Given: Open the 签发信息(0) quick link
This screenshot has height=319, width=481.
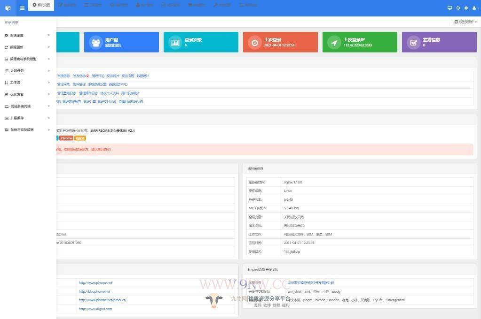Looking at the screenshot, I should [81, 76].
